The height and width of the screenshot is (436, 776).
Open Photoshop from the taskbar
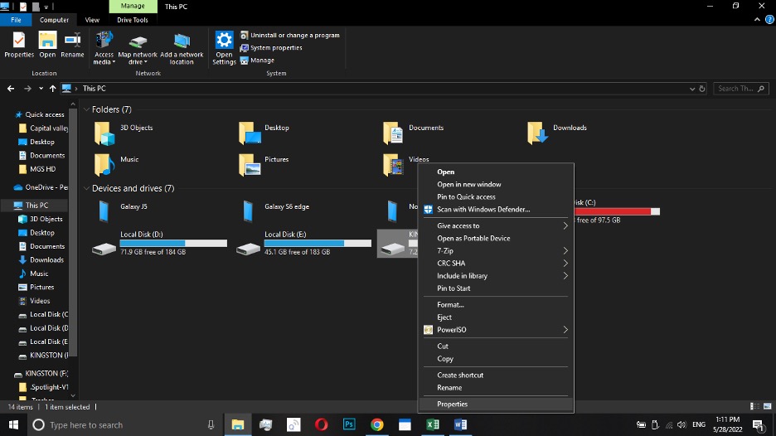349,424
